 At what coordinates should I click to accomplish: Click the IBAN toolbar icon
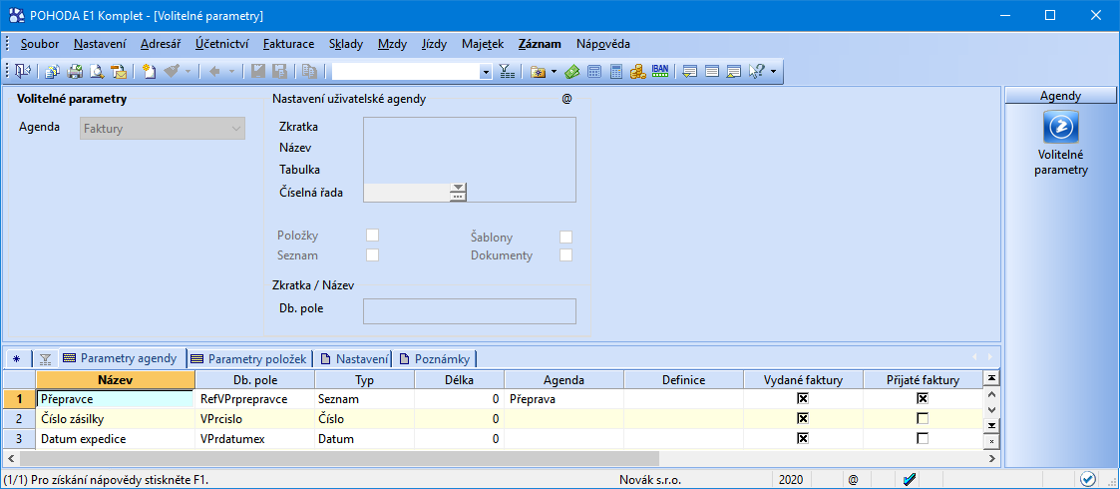660,71
